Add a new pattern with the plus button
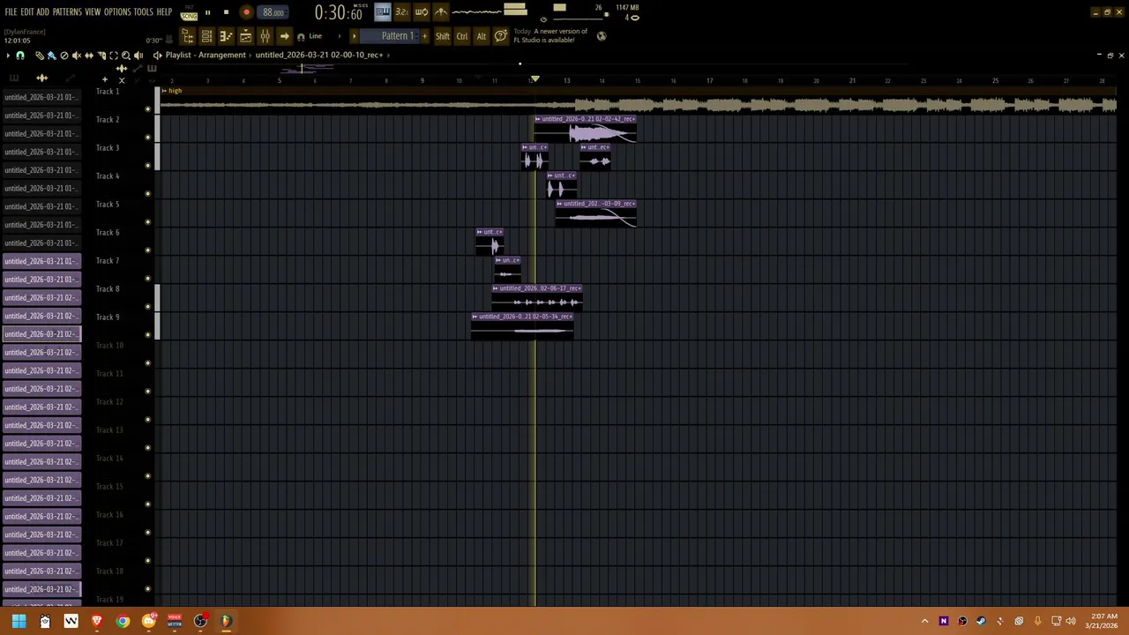 click(424, 36)
